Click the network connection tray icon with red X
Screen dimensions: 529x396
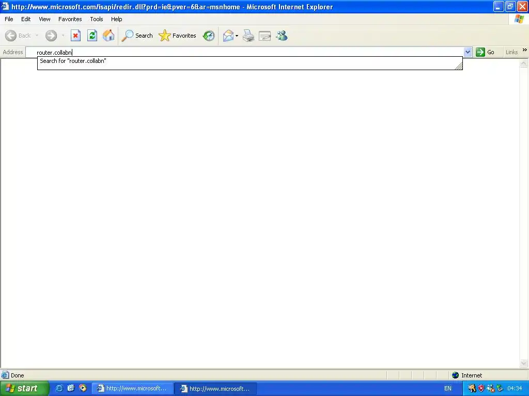tap(491, 389)
